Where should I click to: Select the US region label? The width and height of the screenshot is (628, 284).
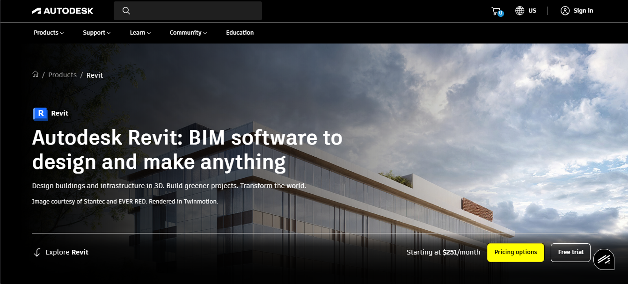tap(532, 11)
